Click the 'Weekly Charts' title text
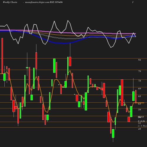The image size is (147, 147). tap(10, 2)
